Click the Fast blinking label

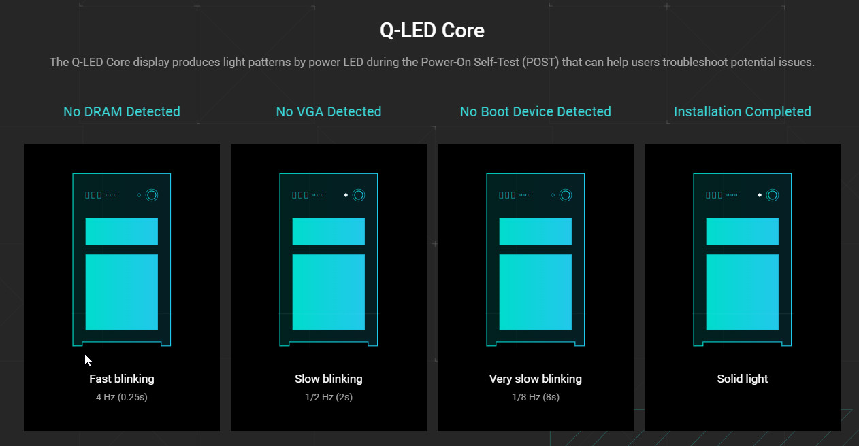coord(122,379)
